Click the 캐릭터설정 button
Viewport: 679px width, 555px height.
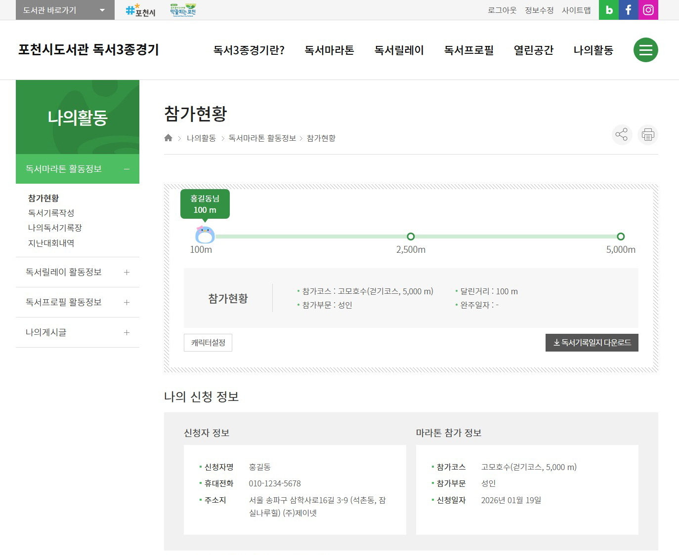click(208, 342)
